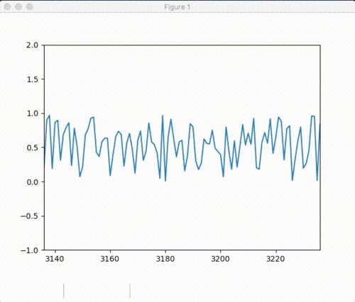
Task: Click the 2.0 y-axis tick label
Action: click(33, 45)
